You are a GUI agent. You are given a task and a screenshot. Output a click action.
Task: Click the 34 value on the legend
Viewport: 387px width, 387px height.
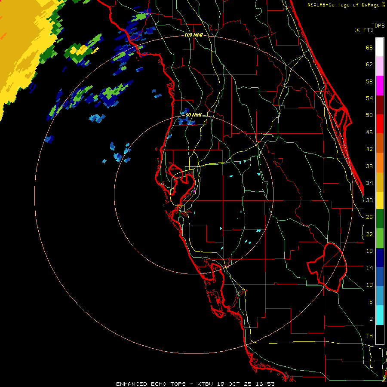click(369, 183)
